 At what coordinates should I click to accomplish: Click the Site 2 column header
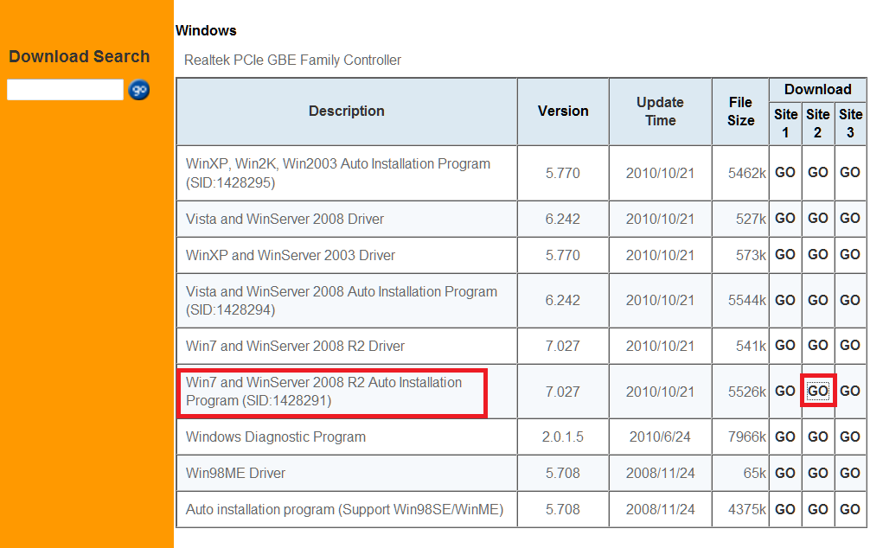(817, 124)
